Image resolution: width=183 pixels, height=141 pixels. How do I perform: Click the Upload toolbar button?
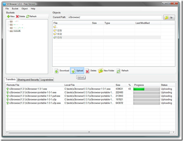click(77, 71)
